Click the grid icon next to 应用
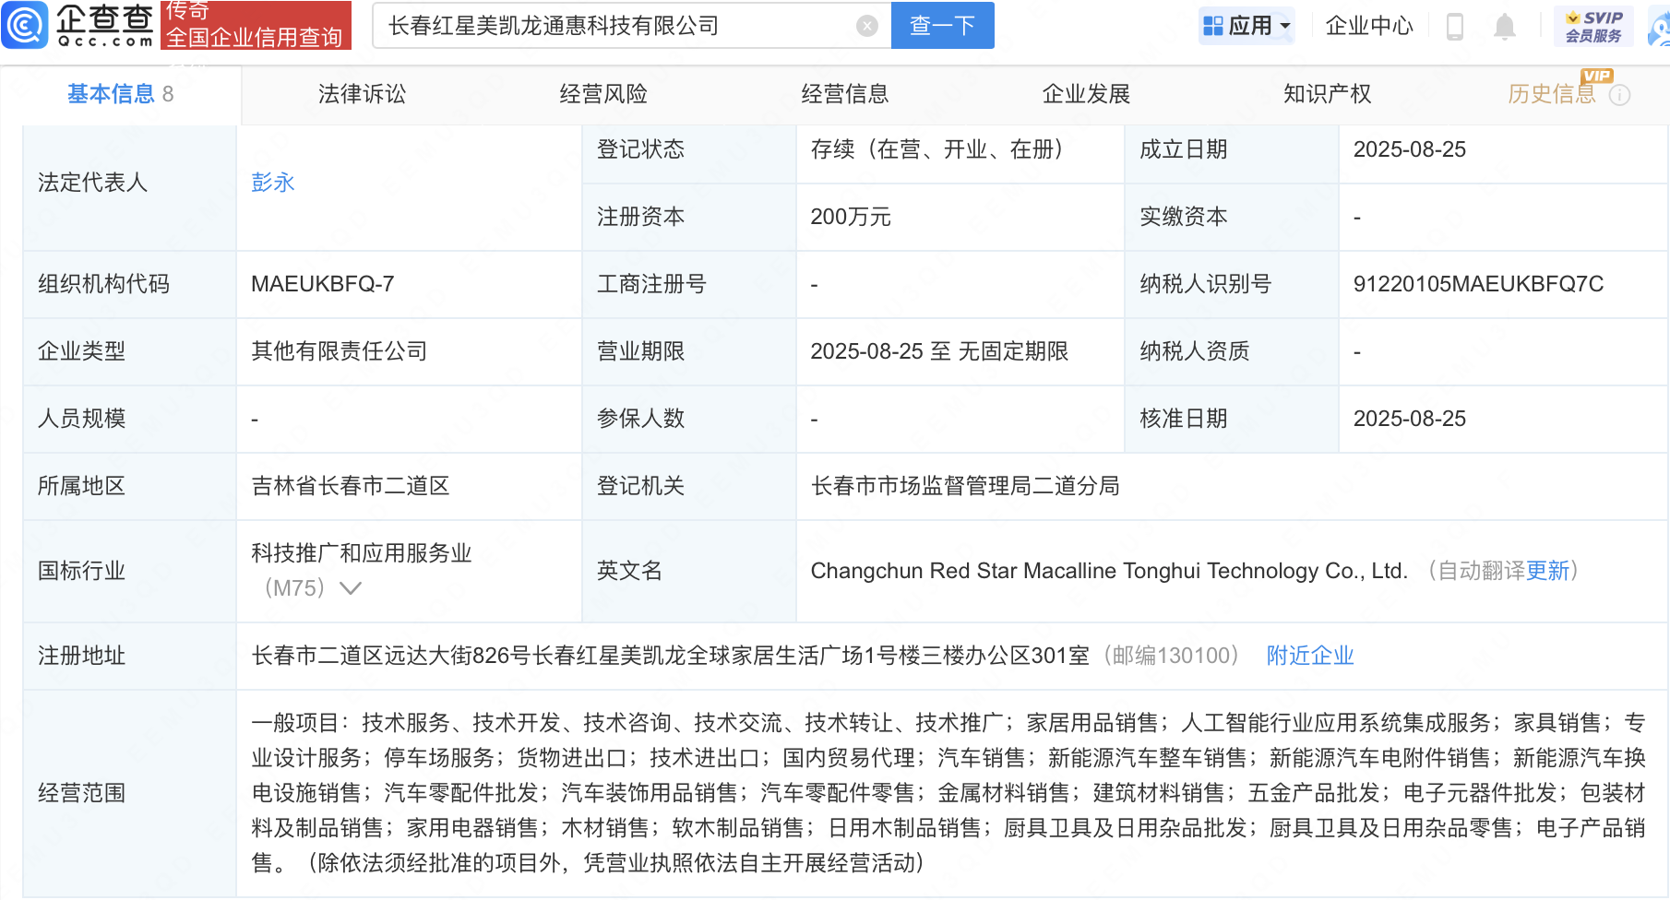The width and height of the screenshot is (1670, 900). (x=1213, y=26)
